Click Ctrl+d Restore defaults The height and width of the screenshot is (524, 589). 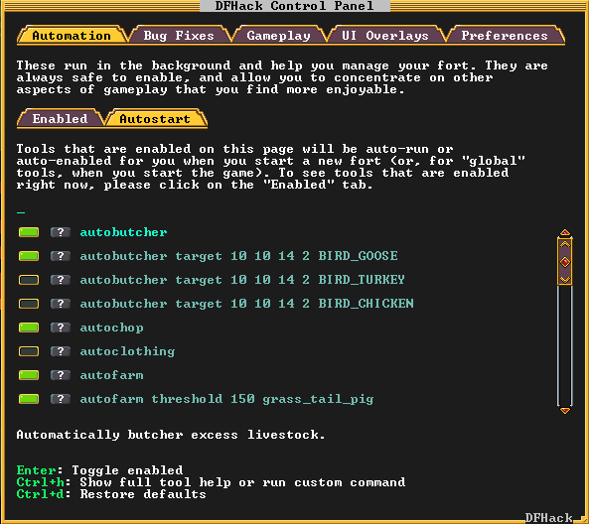click(111, 494)
